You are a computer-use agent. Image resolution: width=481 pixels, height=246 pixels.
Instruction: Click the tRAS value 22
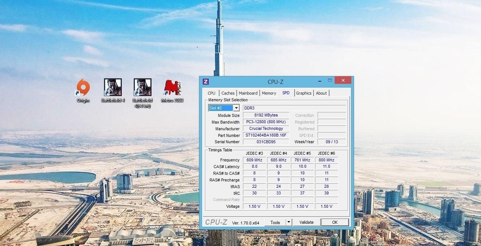click(254, 187)
